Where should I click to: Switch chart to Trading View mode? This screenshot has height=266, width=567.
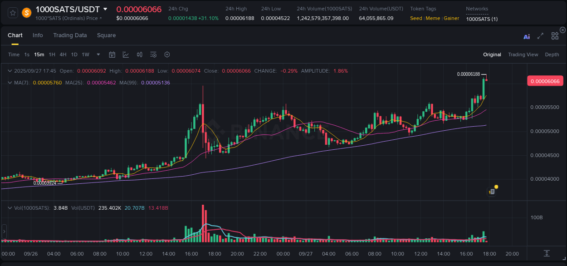pyautogui.click(x=523, y=54)
